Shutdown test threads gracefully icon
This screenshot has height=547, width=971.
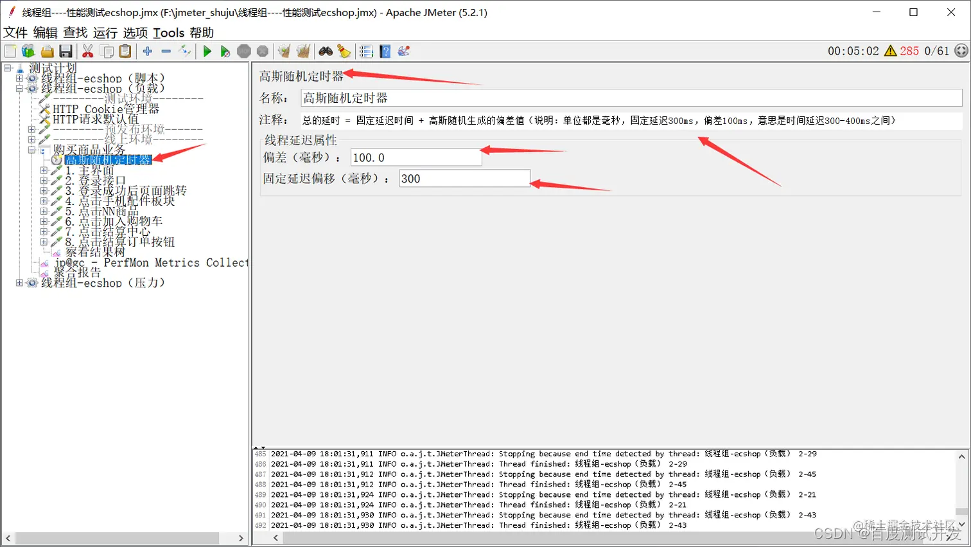tap(263, 51)
